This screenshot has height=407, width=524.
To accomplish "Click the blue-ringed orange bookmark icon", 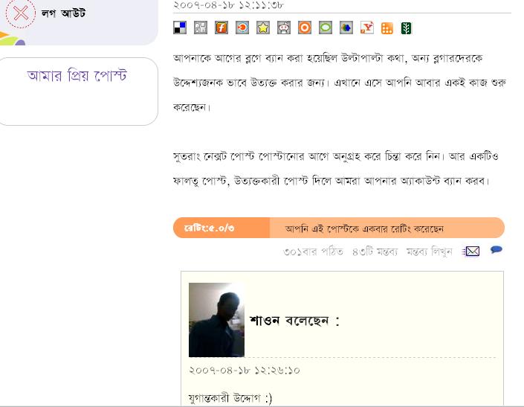I will (x=242, y=28).
